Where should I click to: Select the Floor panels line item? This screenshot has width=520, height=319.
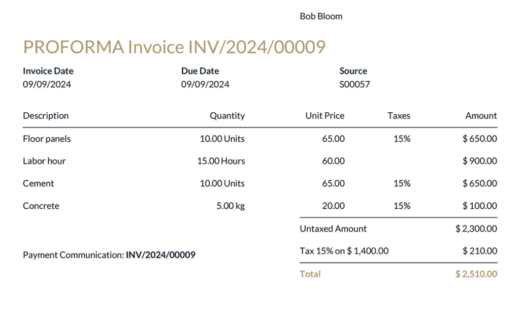click(47, 139)
